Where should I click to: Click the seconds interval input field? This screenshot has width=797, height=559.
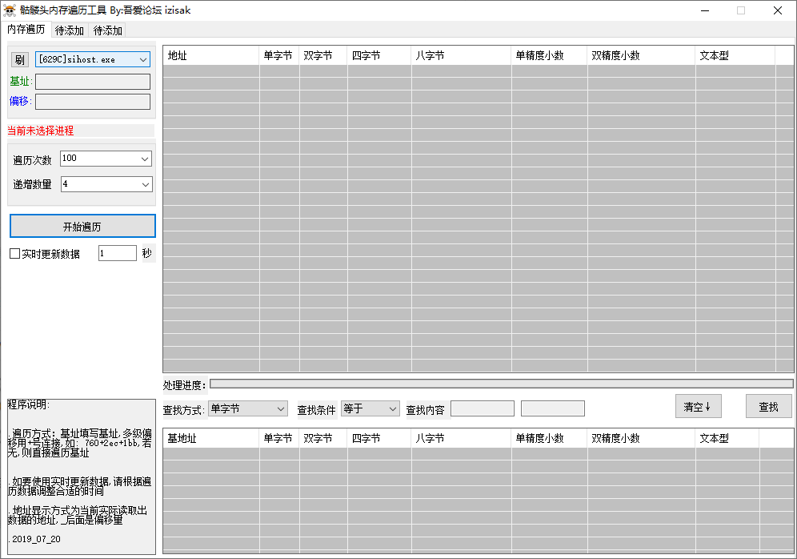click(117, 254)
